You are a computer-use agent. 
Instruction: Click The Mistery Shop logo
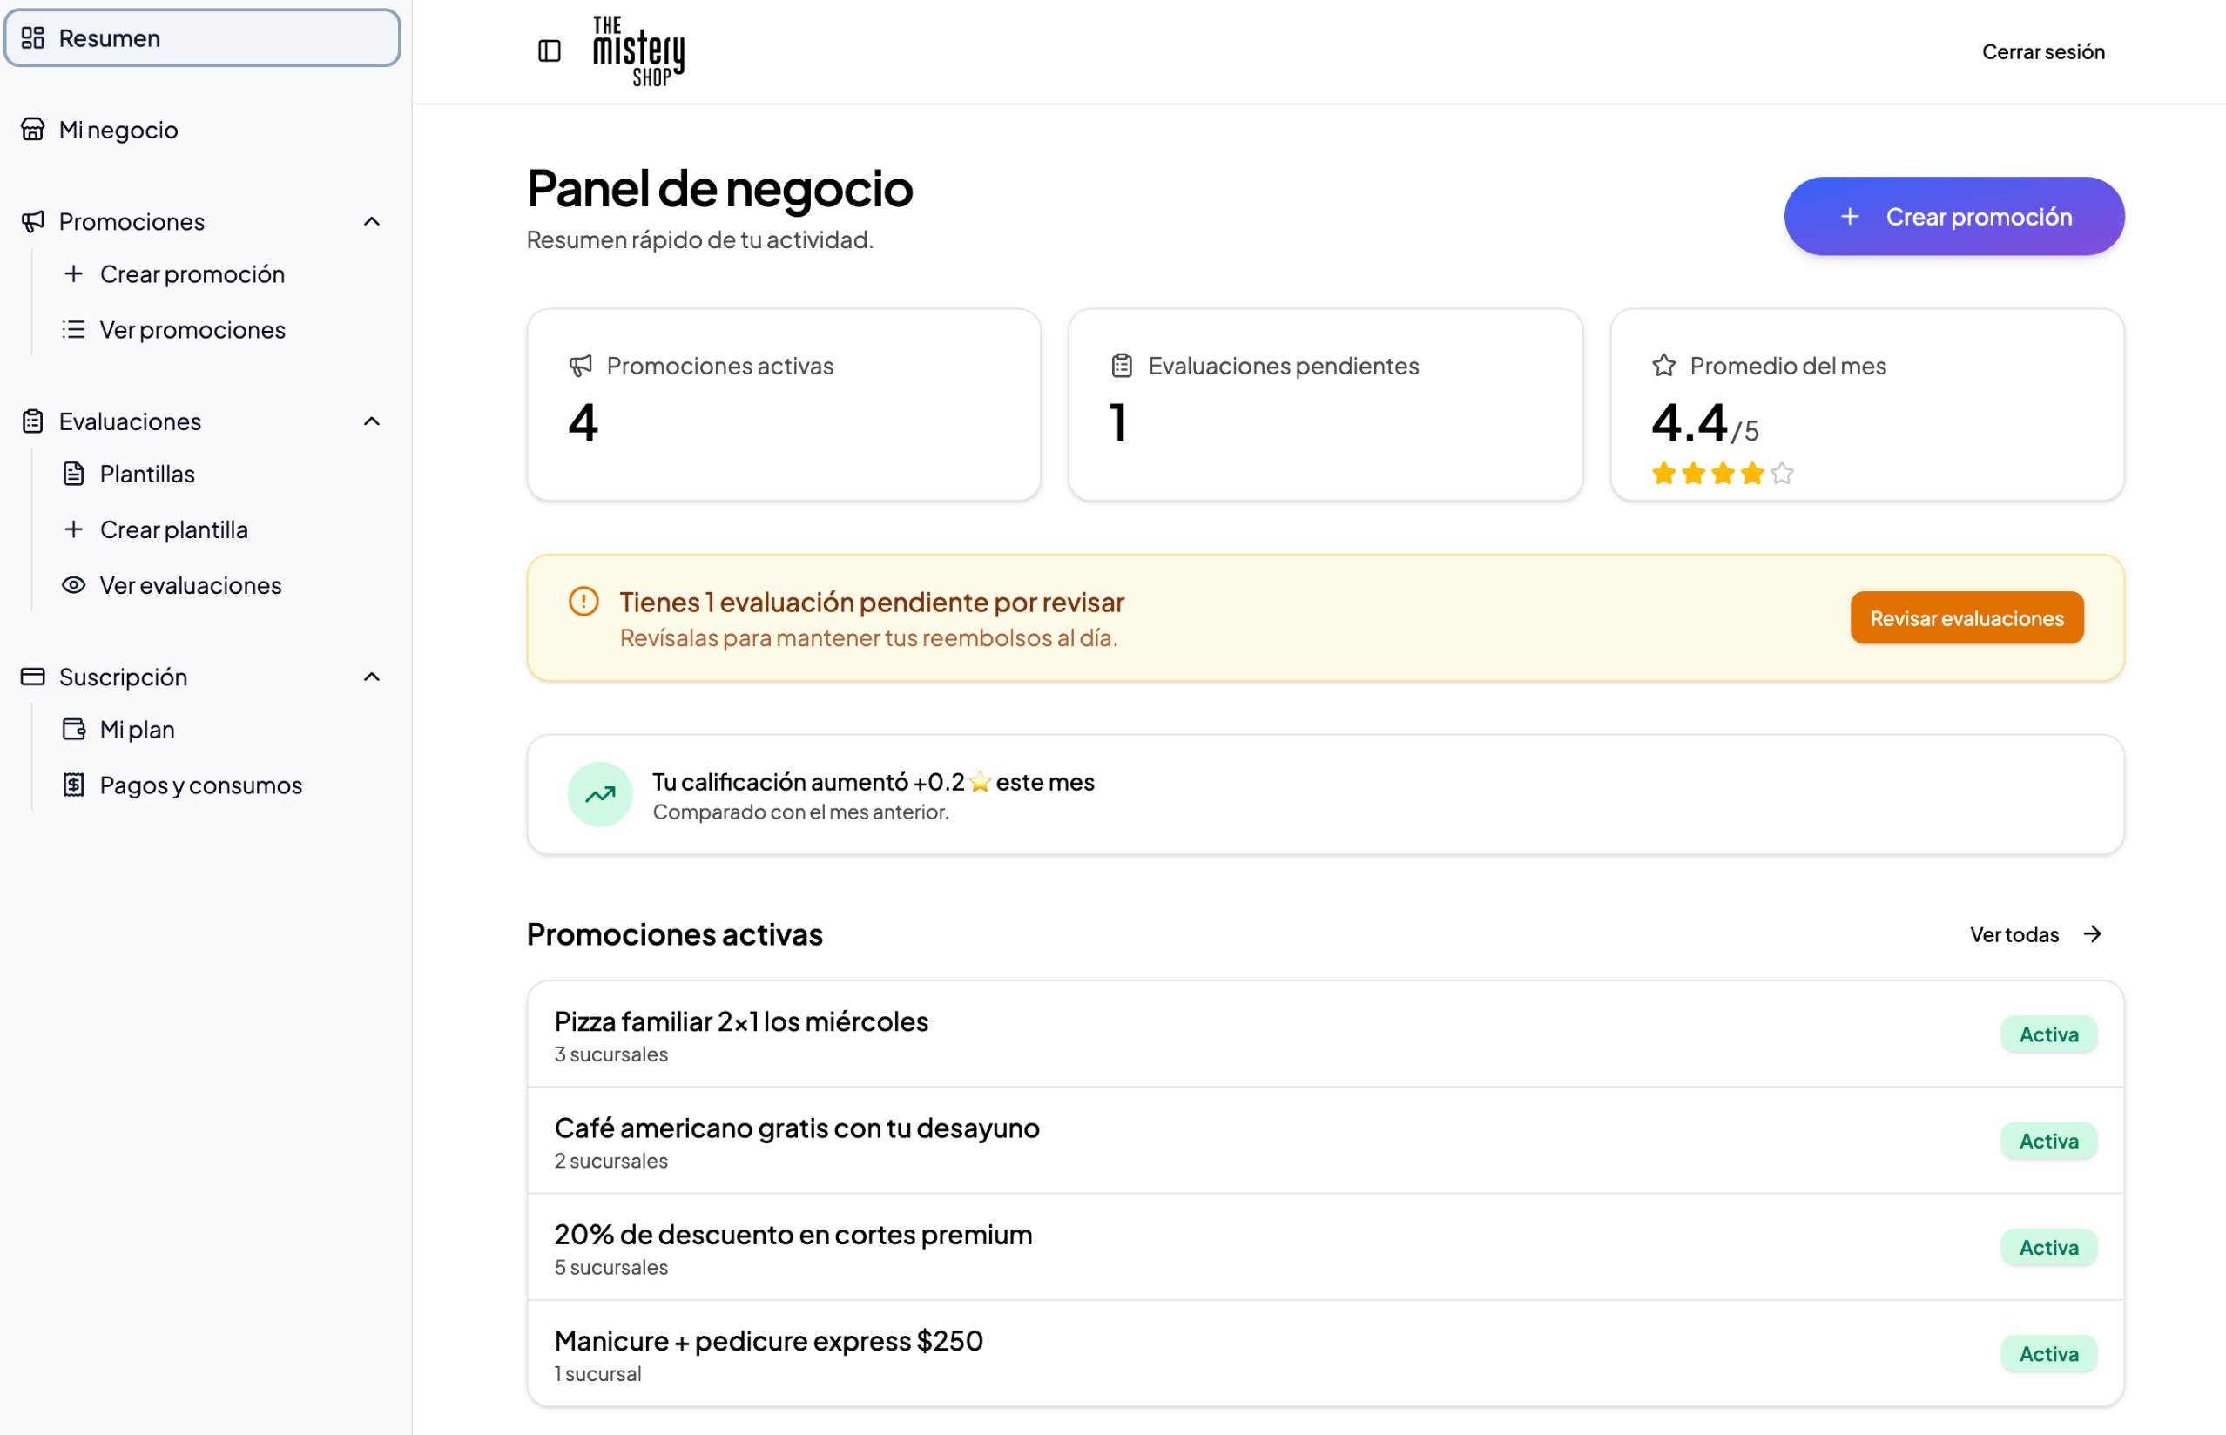click(x=639, y=51)
